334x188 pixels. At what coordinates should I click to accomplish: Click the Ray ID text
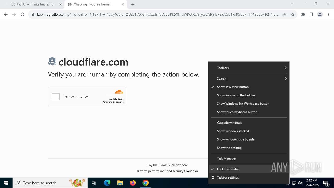pos(167,165)
